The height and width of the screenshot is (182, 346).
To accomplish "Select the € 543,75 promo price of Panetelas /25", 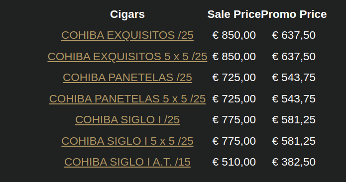I will coord(294,78).
